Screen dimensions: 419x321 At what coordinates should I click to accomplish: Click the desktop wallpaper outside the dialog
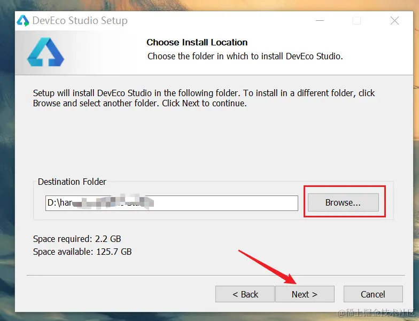(6, 160)
